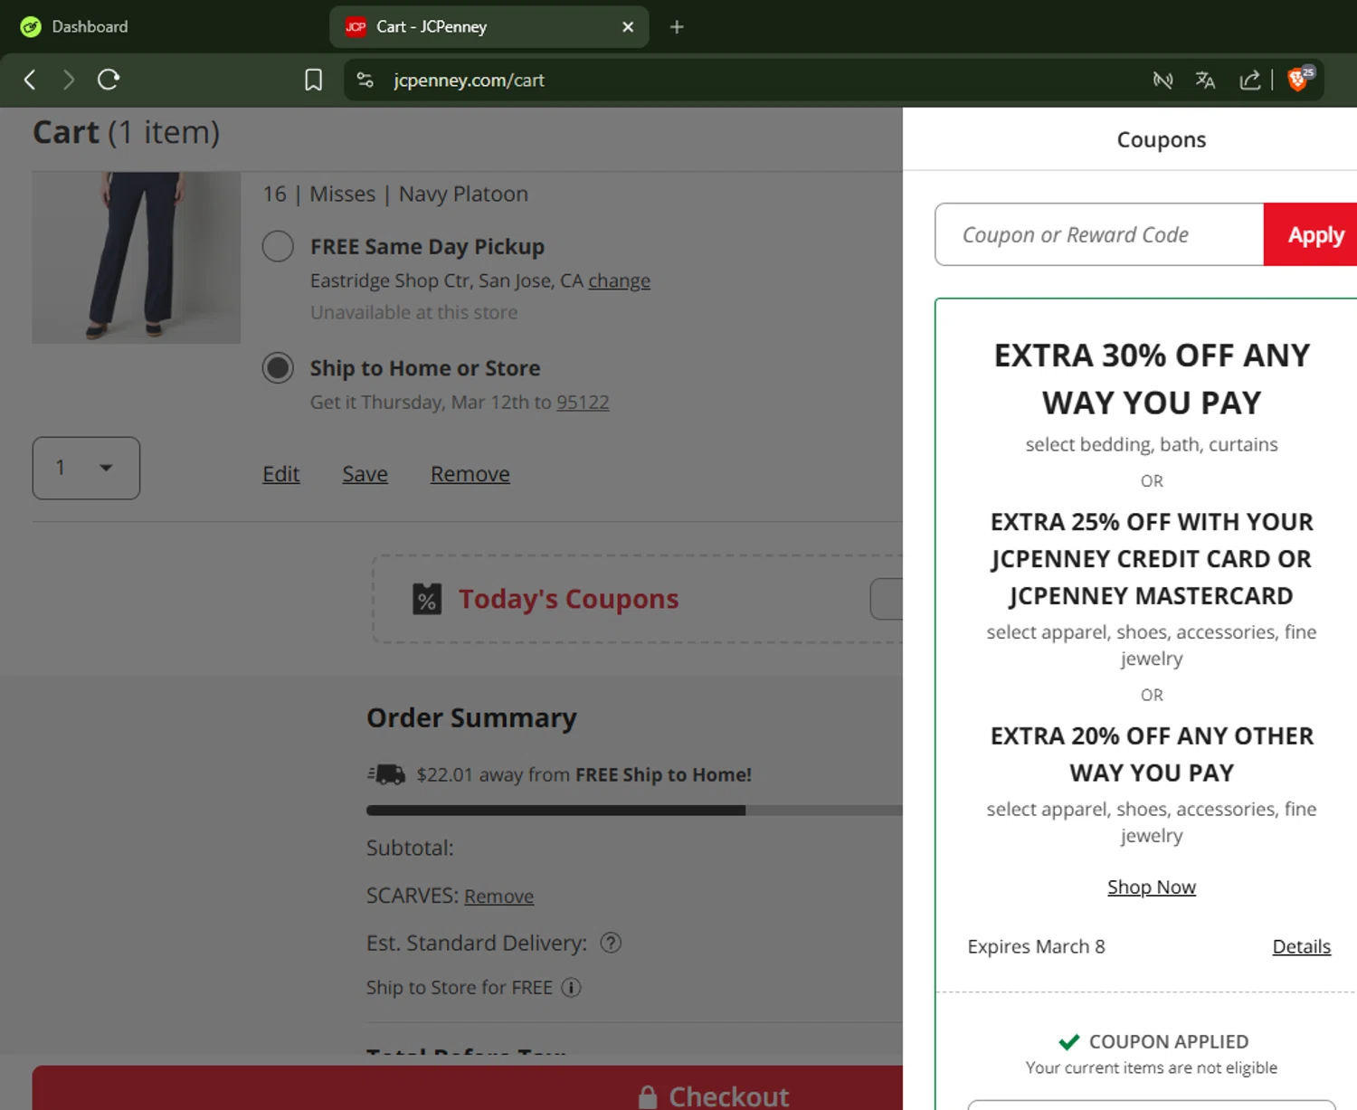
Task: Click Save for later link
Action: point(365,474)
